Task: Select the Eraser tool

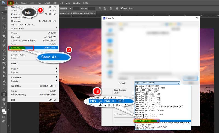Action: 4,63
